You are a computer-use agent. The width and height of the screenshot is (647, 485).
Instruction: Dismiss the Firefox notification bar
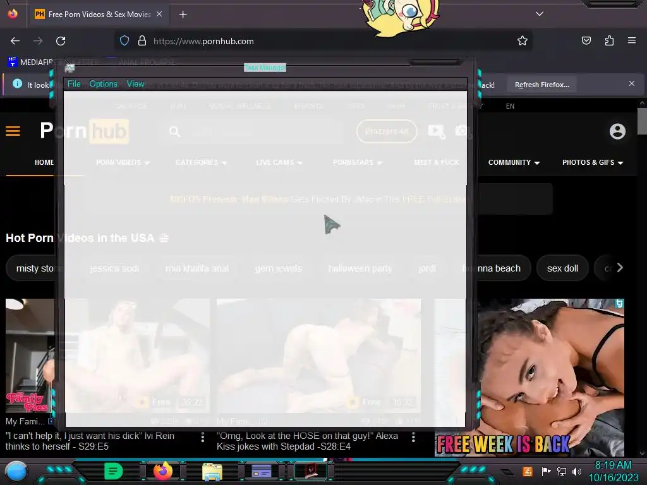632,83
